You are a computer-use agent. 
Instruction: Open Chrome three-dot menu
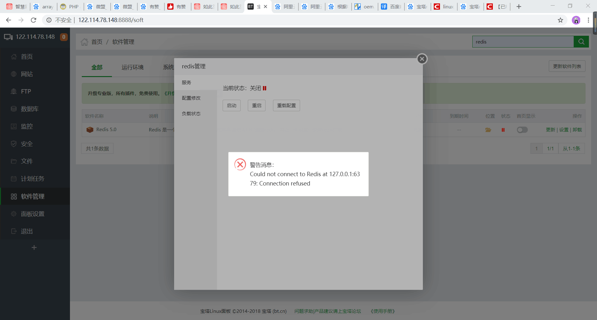[x=588, y=20]
